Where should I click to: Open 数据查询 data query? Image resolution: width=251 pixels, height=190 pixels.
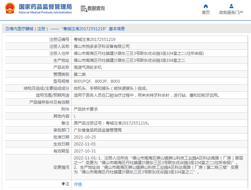pos(96,8)
